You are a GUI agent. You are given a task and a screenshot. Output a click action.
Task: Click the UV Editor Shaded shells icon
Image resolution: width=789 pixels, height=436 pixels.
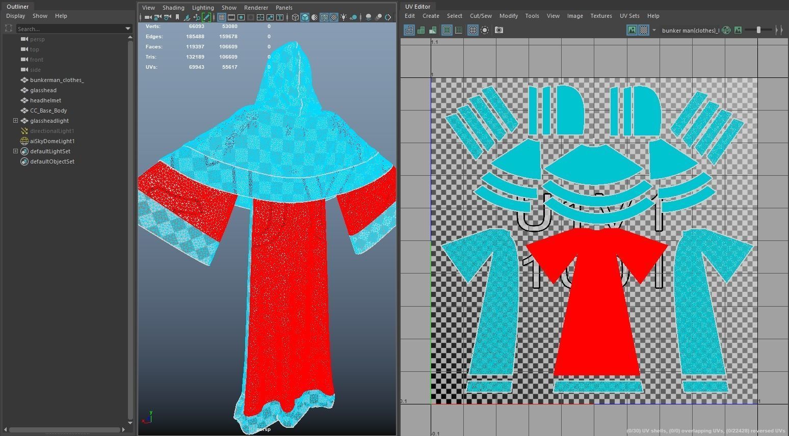(421, 30)
